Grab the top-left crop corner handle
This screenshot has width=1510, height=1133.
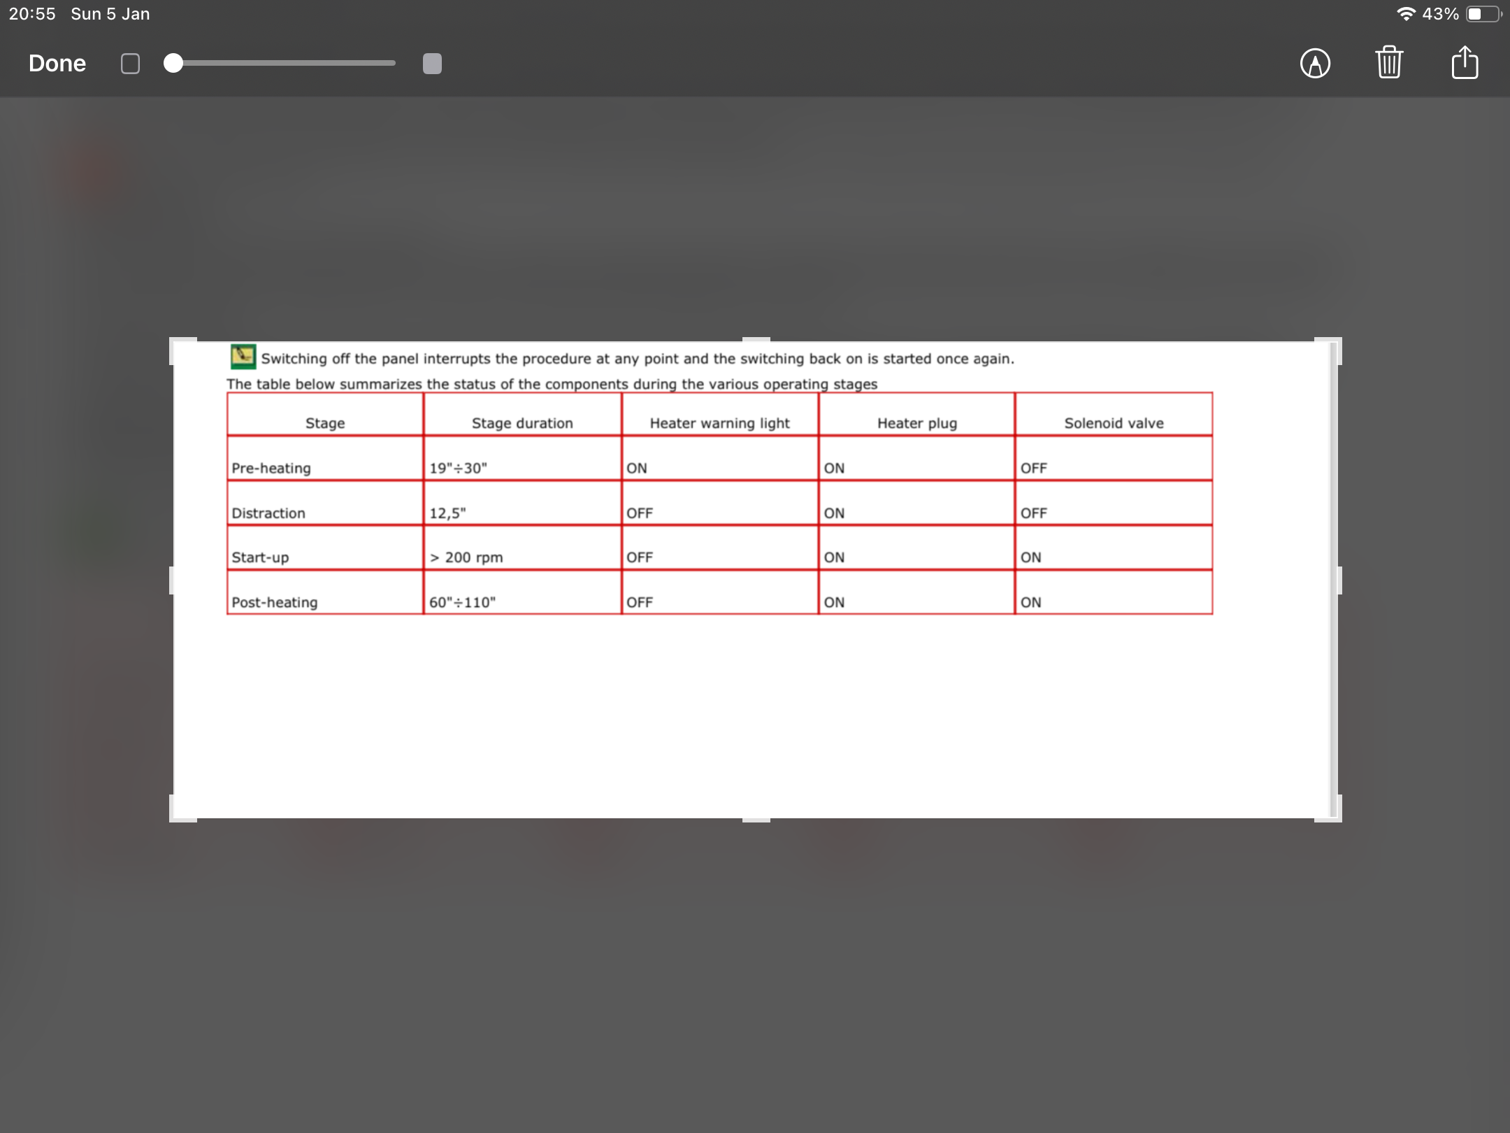174,343
